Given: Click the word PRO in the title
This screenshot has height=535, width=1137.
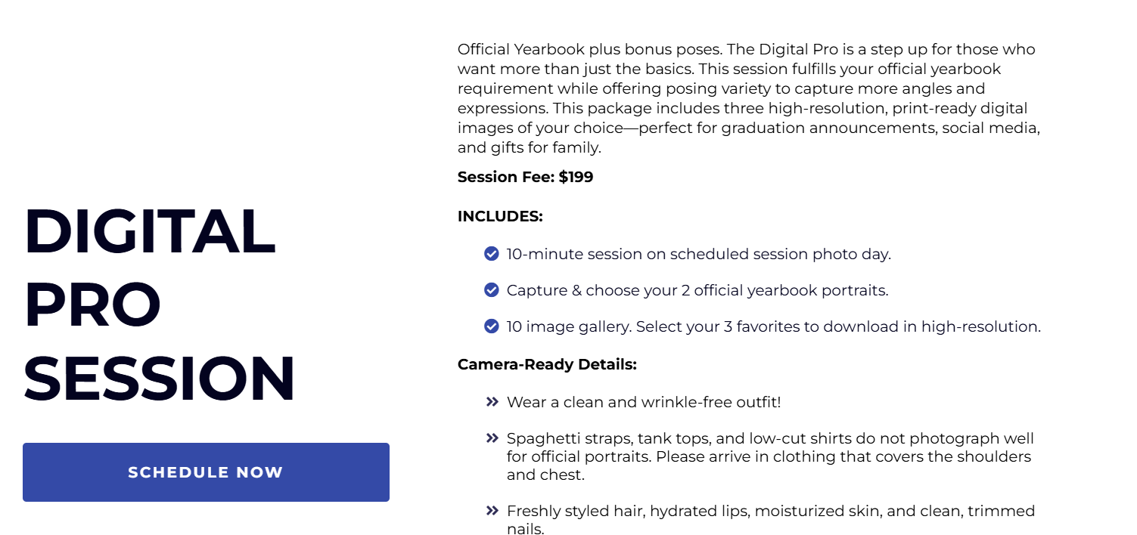Looking at the screenshot, I should pos(92,305).
